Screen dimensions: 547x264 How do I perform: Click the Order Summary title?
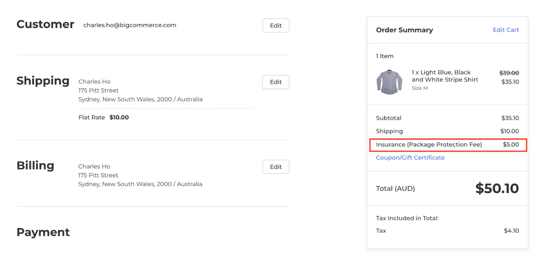(404, 30)
